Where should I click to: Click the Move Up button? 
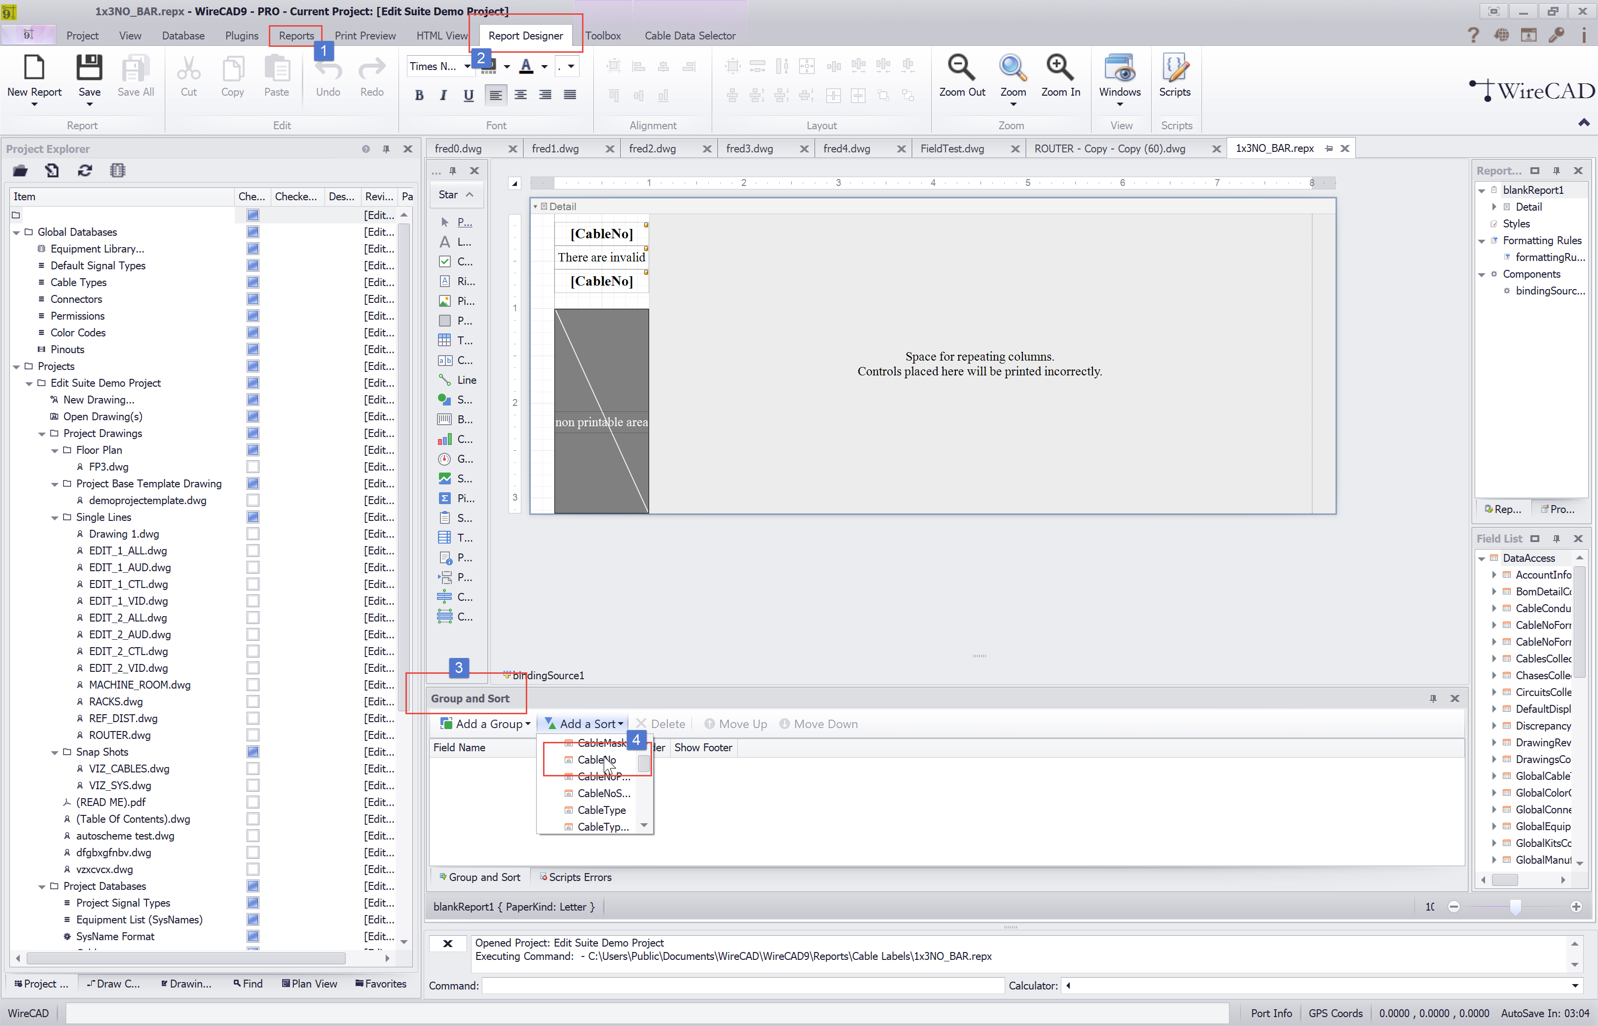tap(735, 724)
